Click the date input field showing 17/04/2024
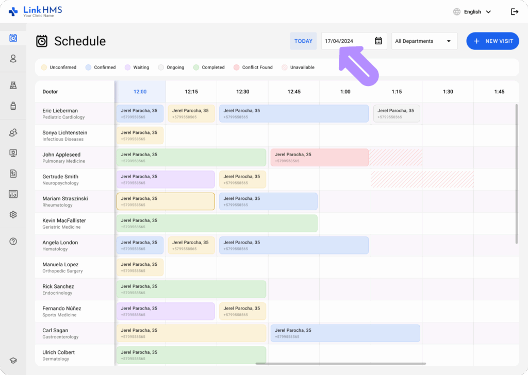 click(x=346, y=41)
